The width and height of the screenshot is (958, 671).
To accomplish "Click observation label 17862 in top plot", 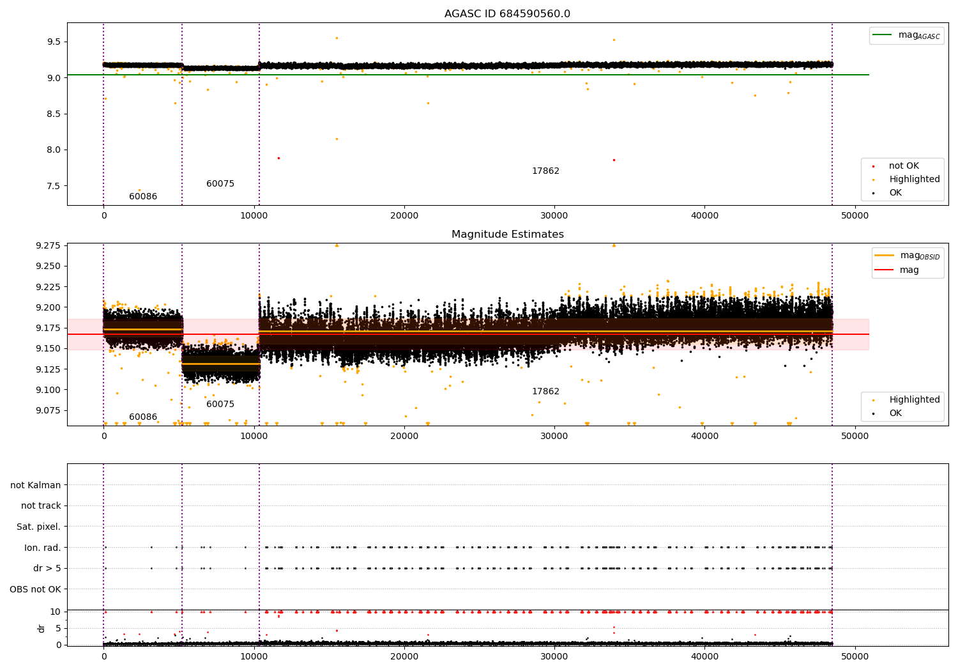I will [x=545, y=171].
